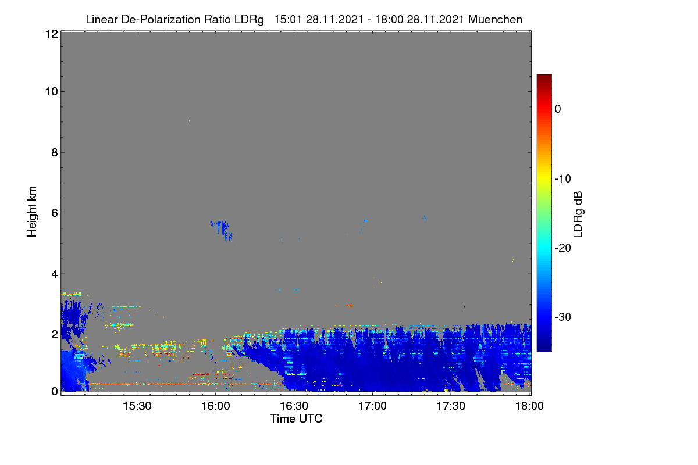Click the cyan -20 dB colorbar region
The width and height of the screenshot is (698, 465).
[x=544, y=248]
